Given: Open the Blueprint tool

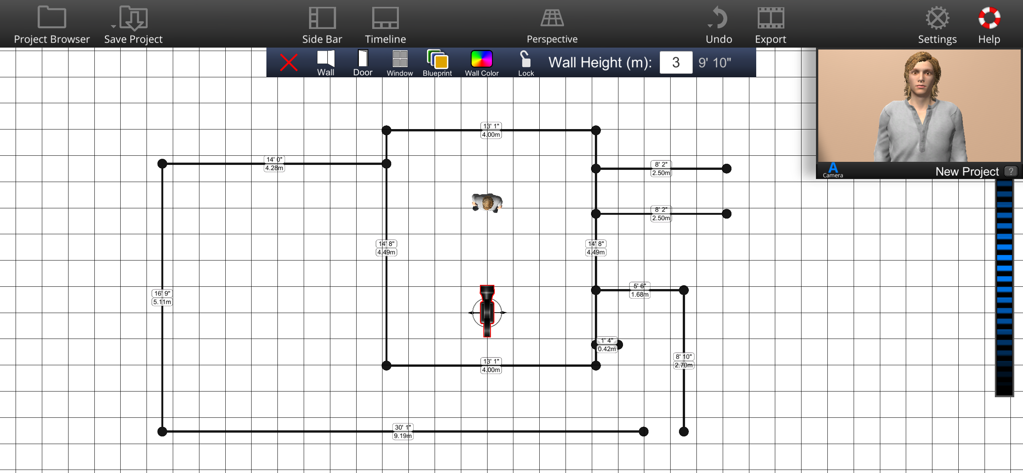Looking at the screenshot, I should [437, 60].
